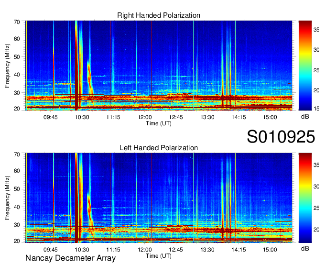Viewport: 325px width, 264px height.
Task: Click 09:45 tick under Right Handed plot
Action: point(50,117)
